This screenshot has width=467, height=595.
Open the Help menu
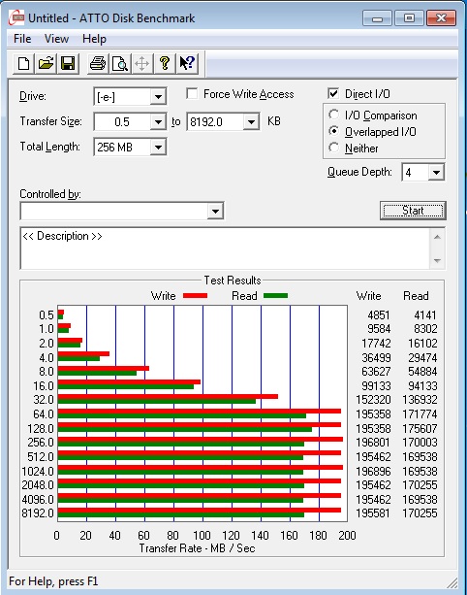click(94, 39)
